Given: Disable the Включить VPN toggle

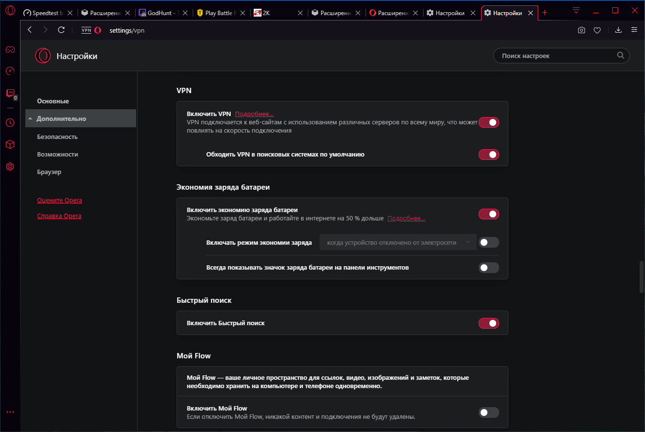Looking at the screenshot, I should (x=488, y=122).
